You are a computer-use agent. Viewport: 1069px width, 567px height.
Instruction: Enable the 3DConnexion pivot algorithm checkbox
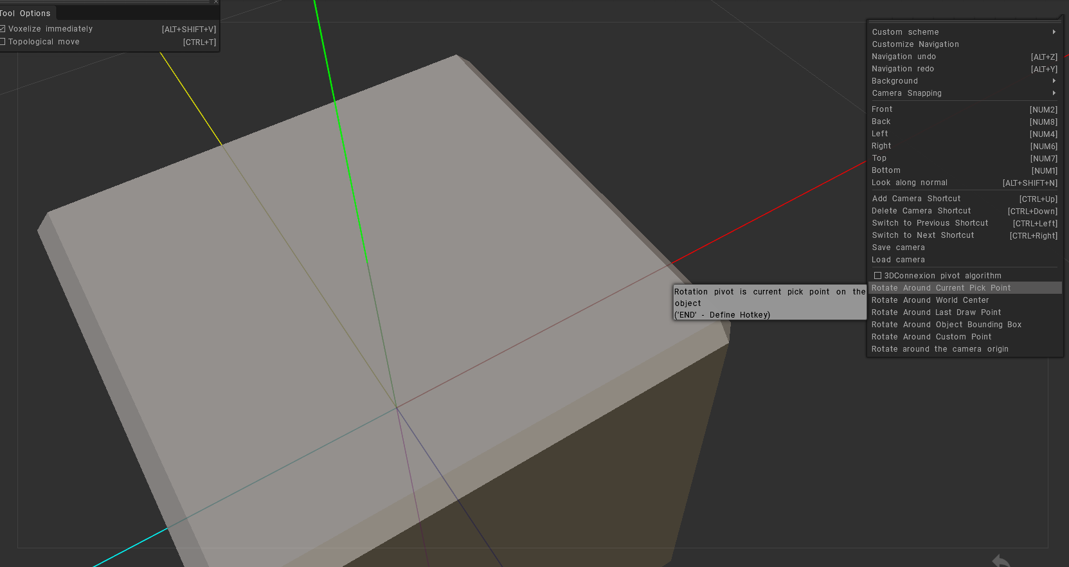pyautogui.click(x=877, y=276)
